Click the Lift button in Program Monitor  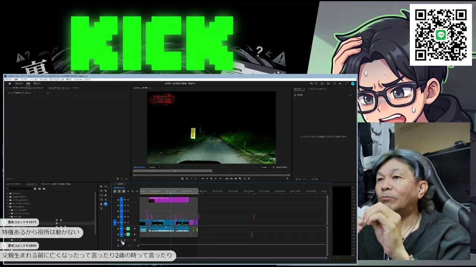[226, 179]
